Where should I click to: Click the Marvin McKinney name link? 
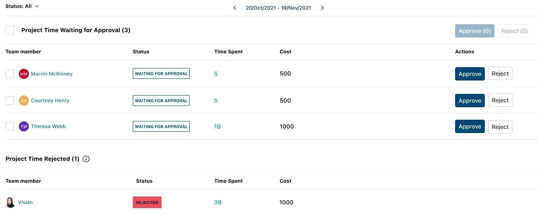(x=51, y=74)
